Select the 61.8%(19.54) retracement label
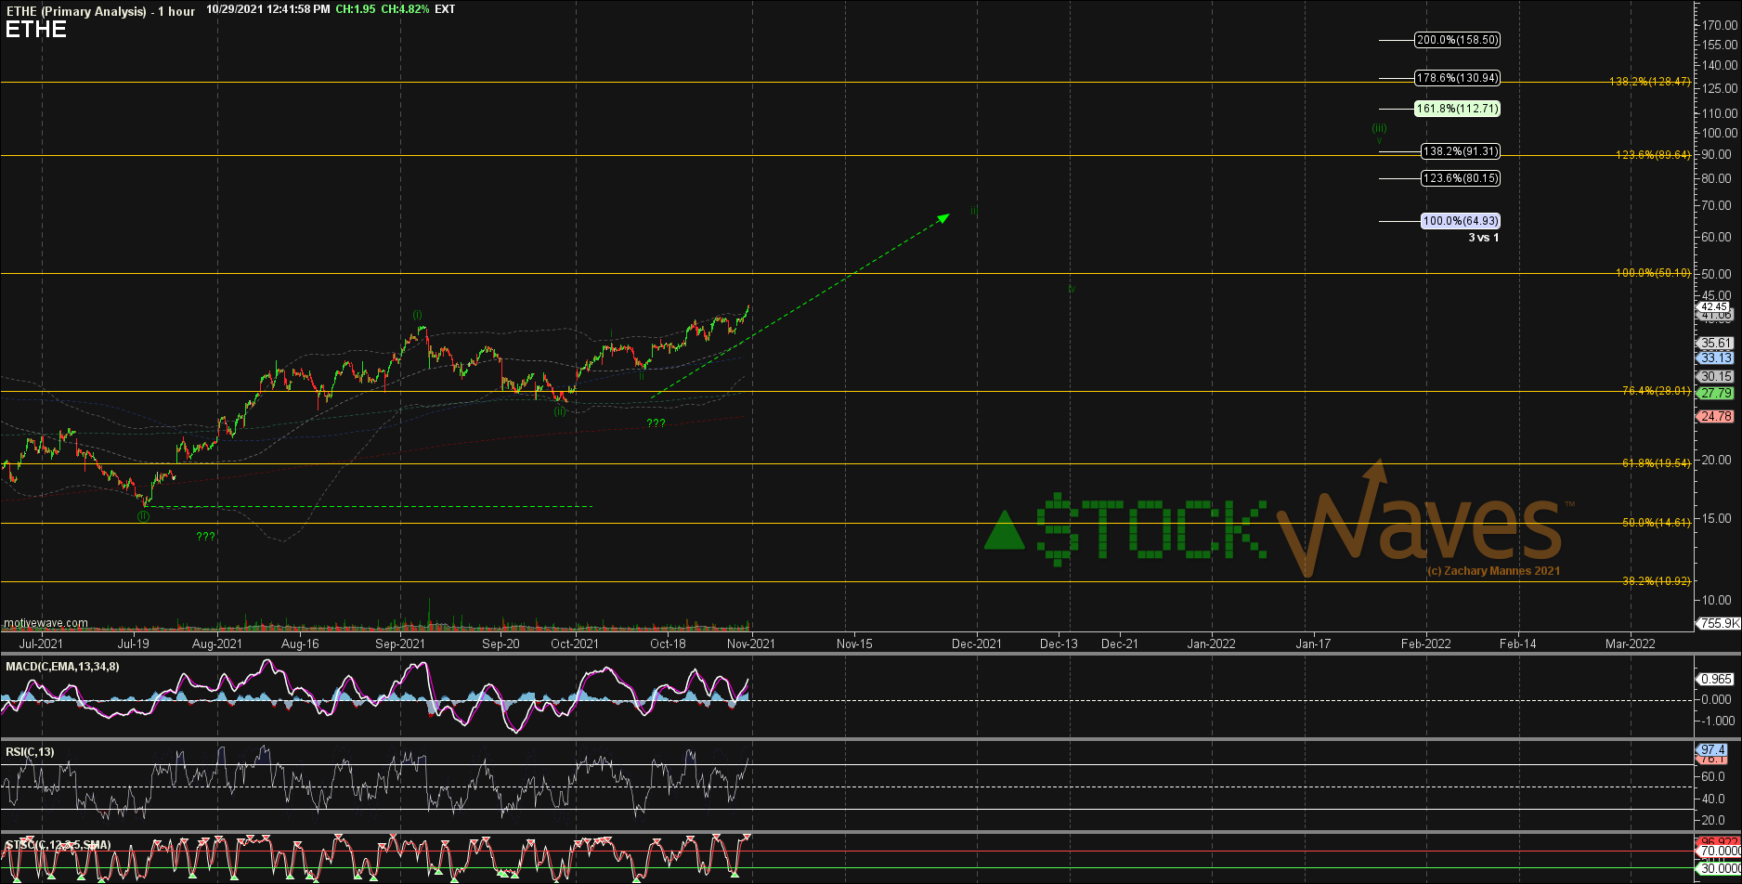Screen dimensions: 1742x884 tap(1656, 462)
